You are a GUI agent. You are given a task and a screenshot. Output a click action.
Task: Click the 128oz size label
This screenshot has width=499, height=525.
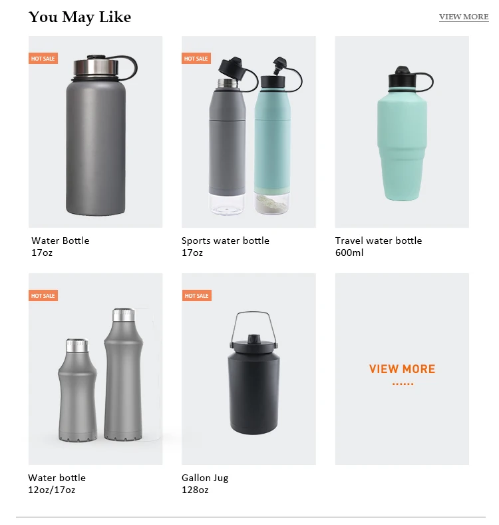[195, 490]
